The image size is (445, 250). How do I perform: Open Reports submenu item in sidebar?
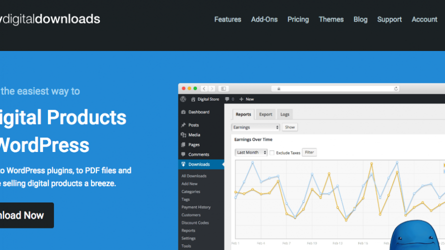188,230
